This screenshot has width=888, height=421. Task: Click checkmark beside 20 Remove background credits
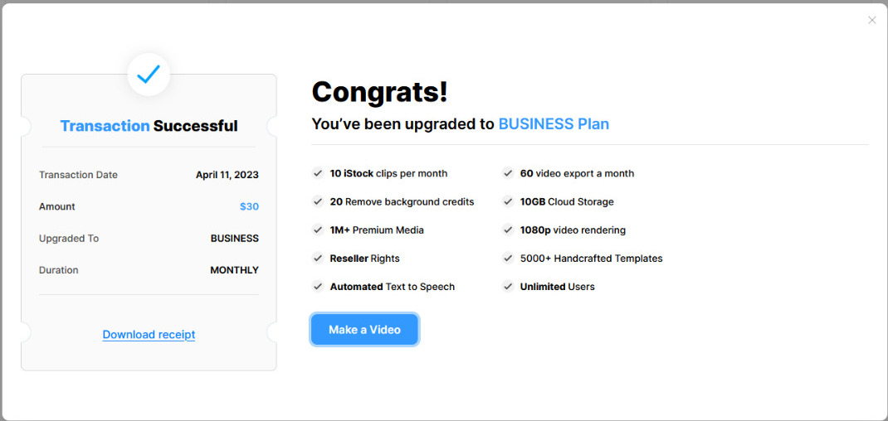tap(318, 201)
